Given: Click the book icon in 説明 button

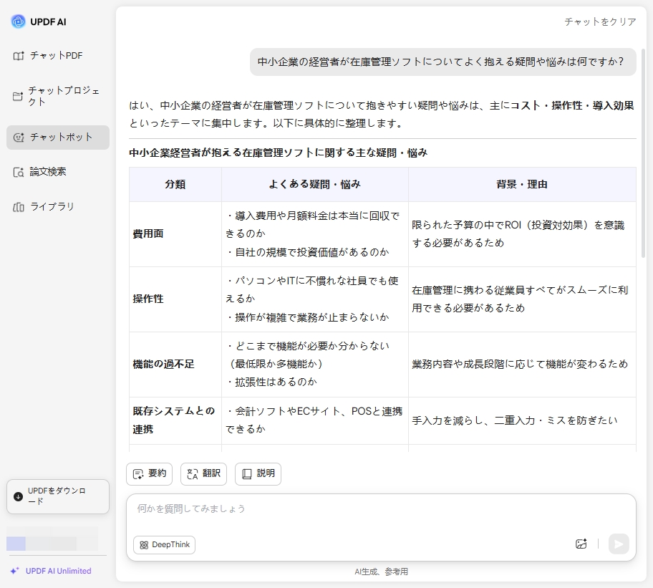Looking at the screenshot, I should [x=247, y=474].
